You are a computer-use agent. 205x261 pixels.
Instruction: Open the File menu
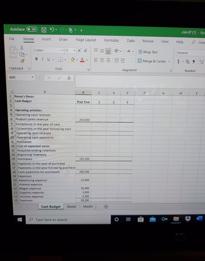[x=12, y=39]
